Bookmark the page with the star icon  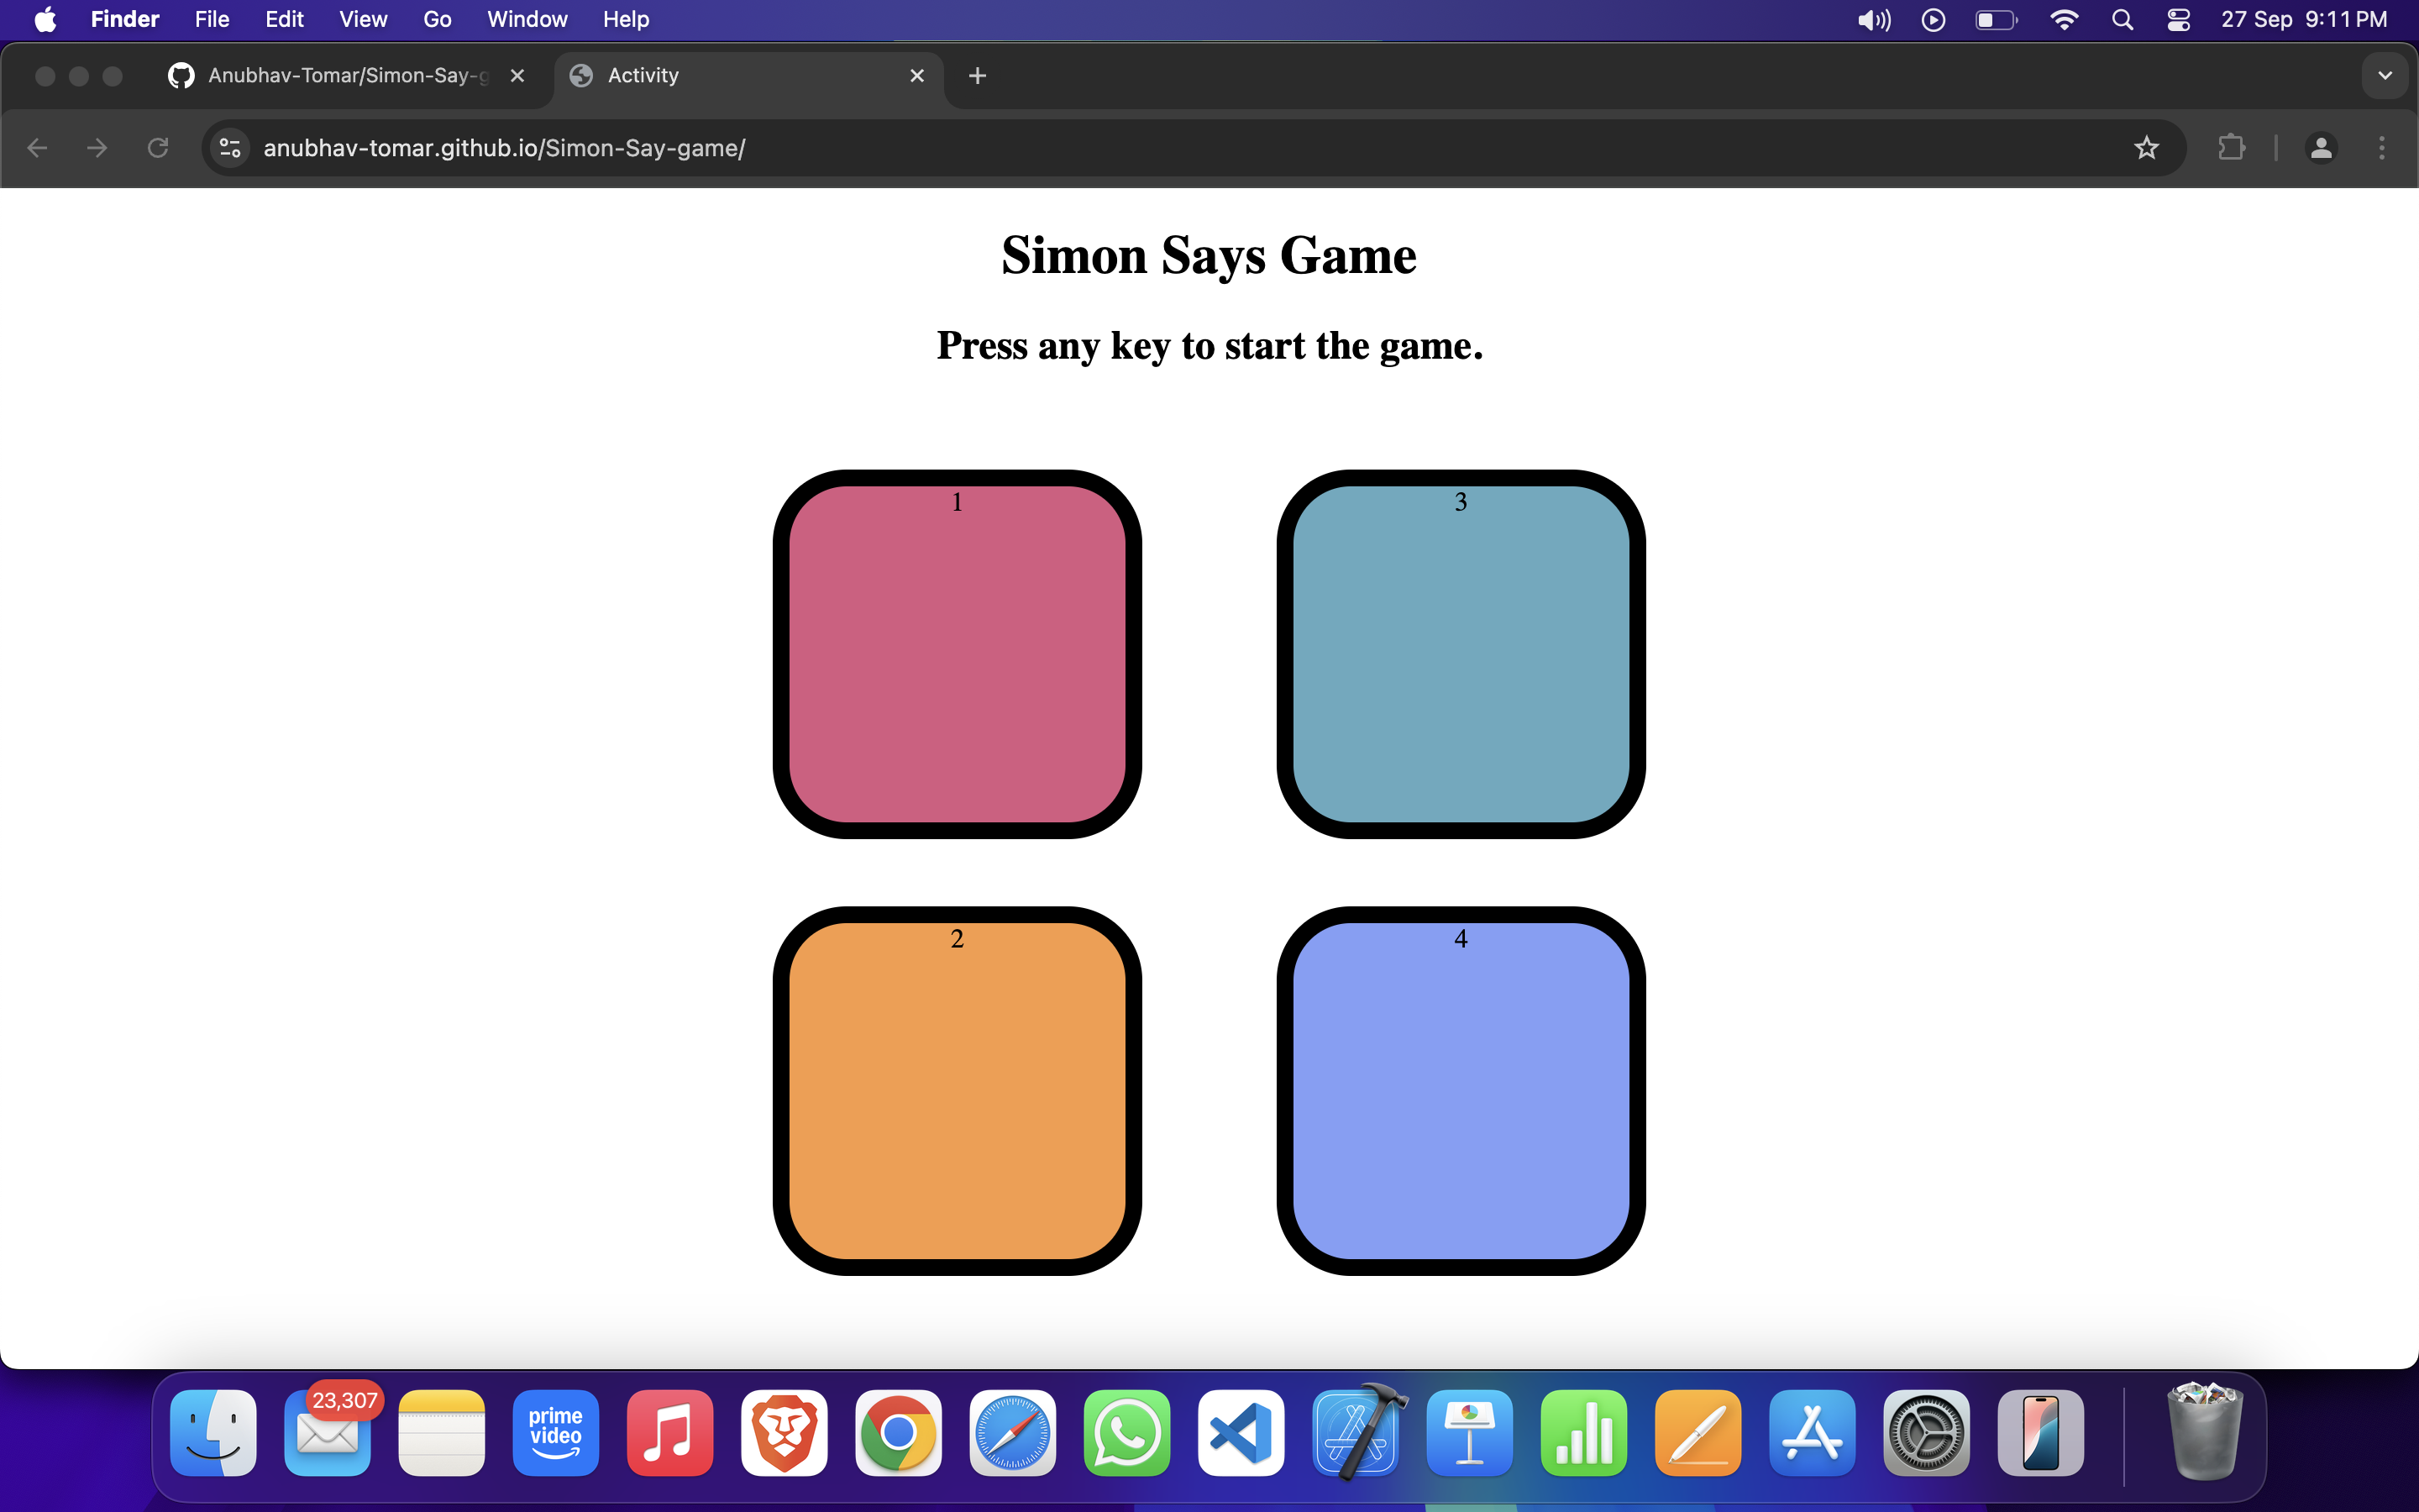pyautogui.click(x=2147, y=148)
